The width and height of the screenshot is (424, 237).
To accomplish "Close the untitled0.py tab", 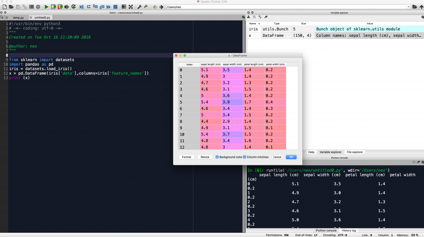I will coord(31,17).
